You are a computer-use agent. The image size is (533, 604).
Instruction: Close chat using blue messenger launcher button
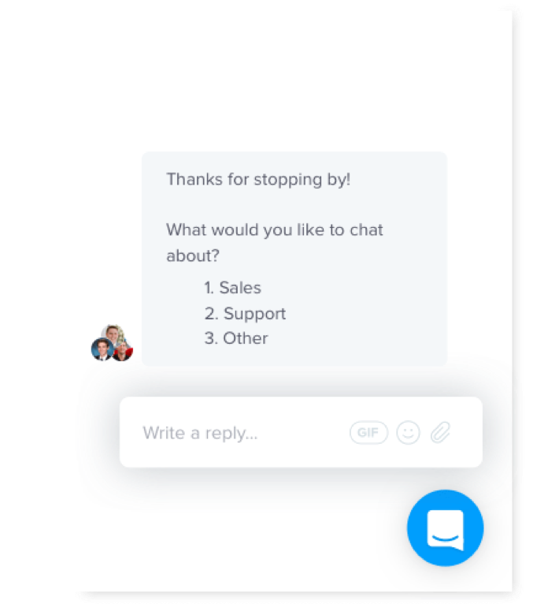(445, 528)
